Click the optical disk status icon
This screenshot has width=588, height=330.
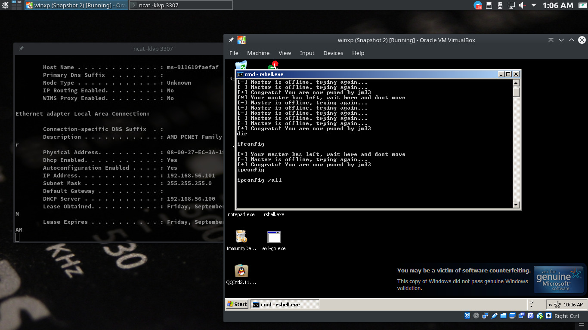click(x=476, y=316)
